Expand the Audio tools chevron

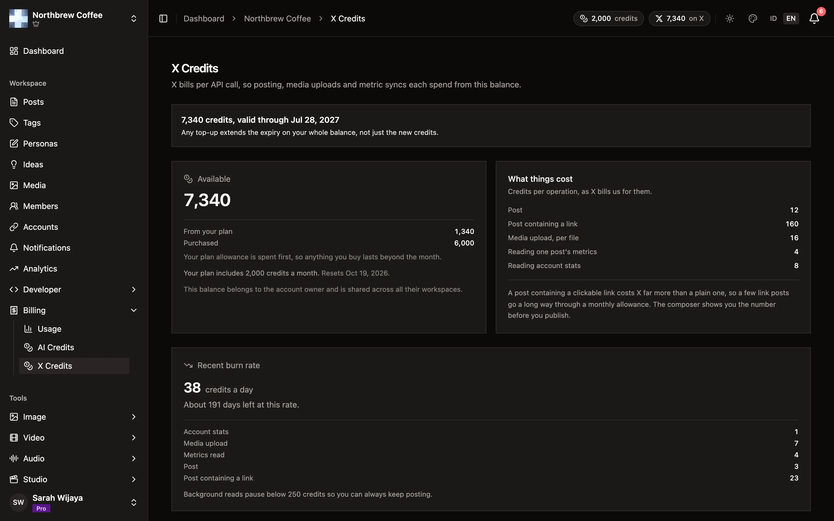[x=134, y=459]
